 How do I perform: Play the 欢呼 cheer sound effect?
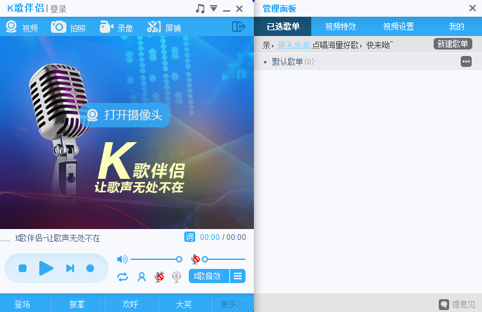(x=131, y=303)
